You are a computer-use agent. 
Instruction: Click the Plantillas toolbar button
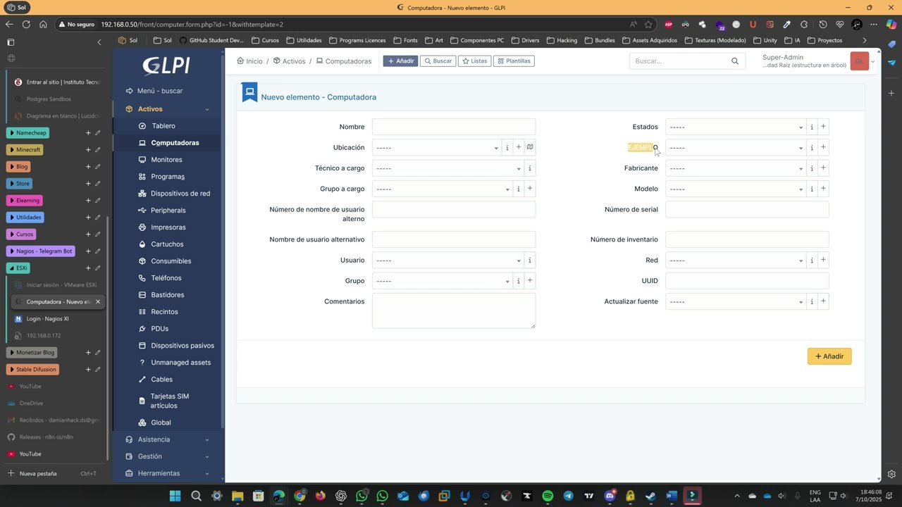[x=514, y=61]
